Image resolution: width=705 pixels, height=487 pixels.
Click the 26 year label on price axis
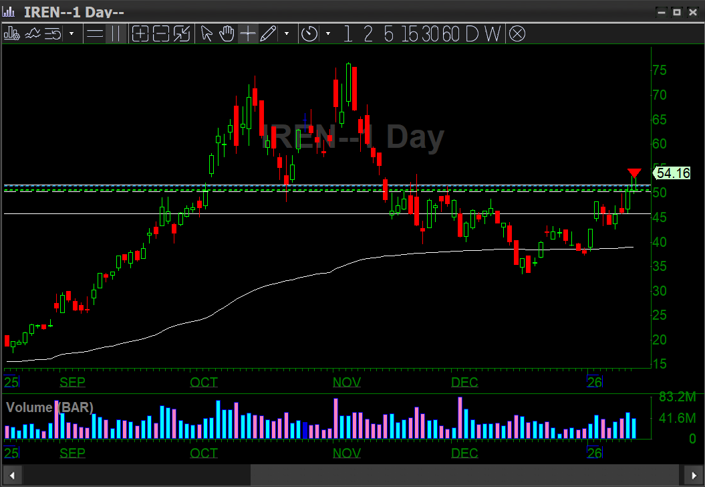pos(594,382)
